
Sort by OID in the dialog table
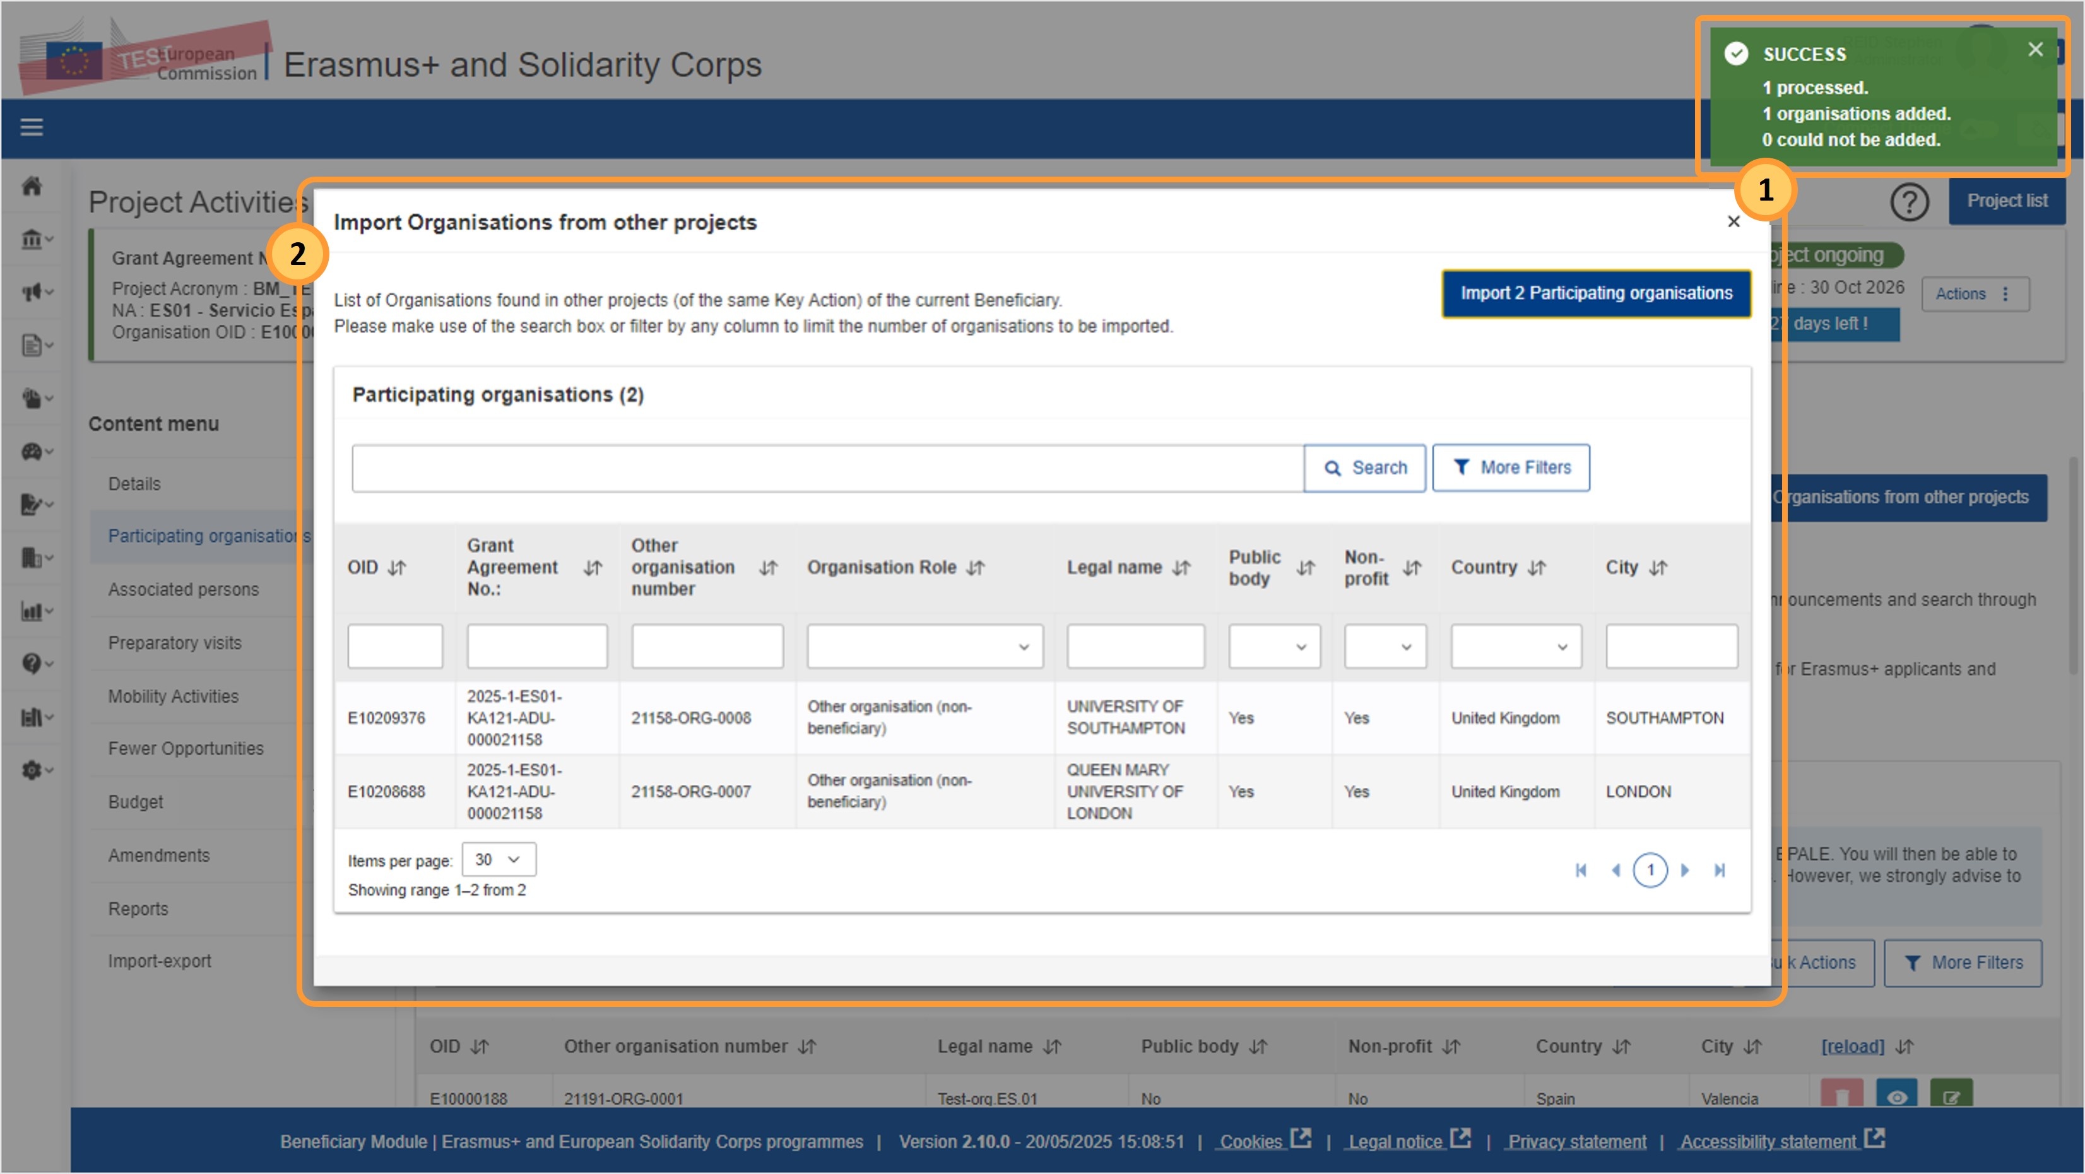[396, 568]
